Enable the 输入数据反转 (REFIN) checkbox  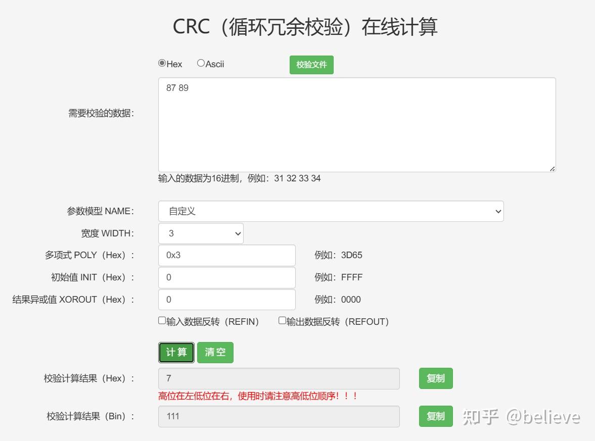pos(161,320)
